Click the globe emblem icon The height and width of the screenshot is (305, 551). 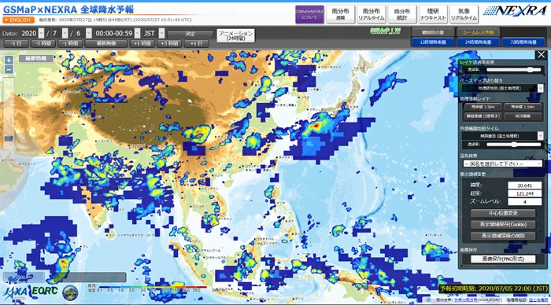[70, 292]
